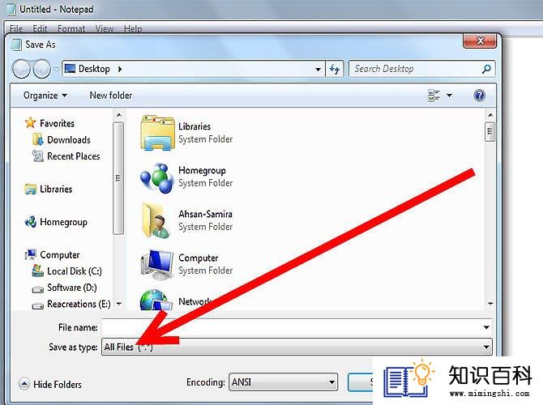Click the Favorites star icon
543x405 pixels.
[x=31, y=123]
